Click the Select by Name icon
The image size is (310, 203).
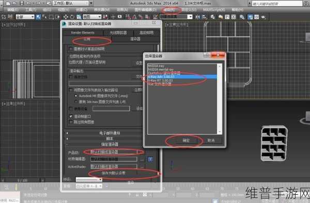(44, 17)
